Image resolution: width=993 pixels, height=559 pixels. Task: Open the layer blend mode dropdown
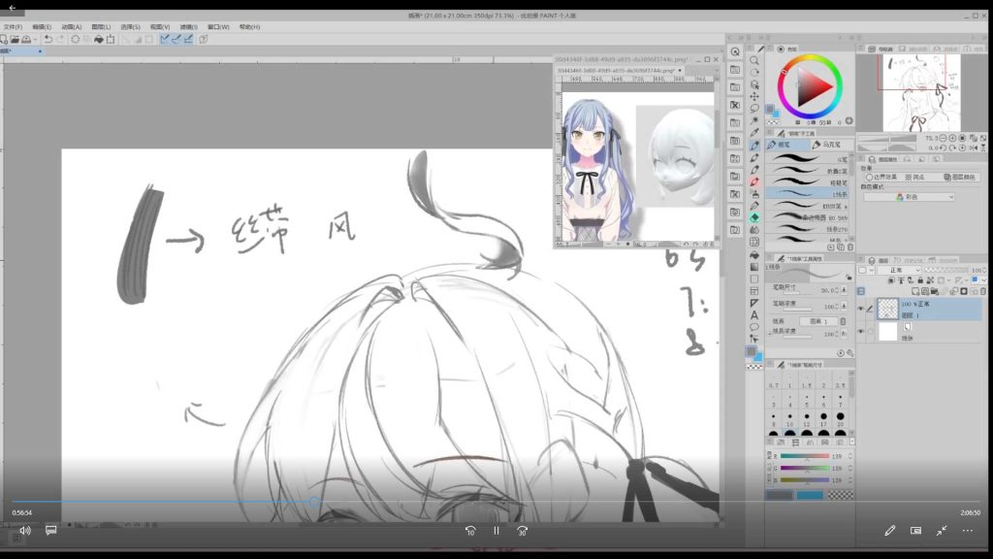pos(899,270)
